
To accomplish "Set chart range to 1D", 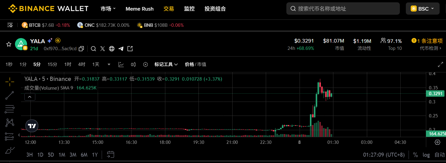I will click(x=40, y=155).
